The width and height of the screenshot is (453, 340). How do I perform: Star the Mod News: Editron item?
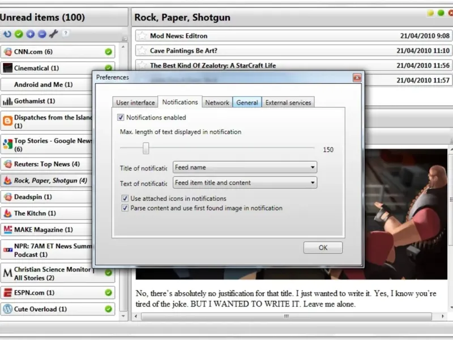142,36
